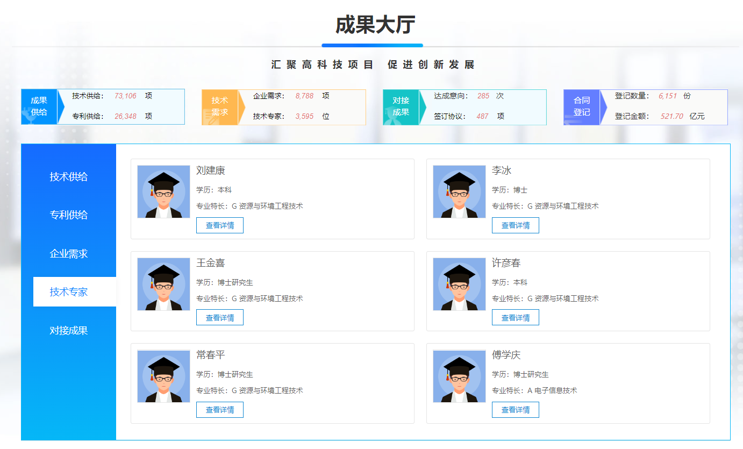
Task: Click the slogan 汇聚高科技项目 促进创新发展
Action: pos(373,65)
